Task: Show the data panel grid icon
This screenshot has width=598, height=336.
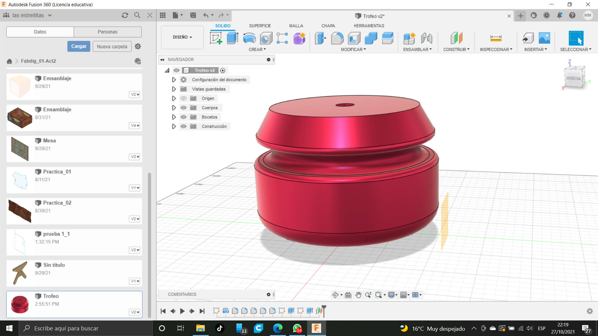Action: pyautogui.click(x=163, y=15)
